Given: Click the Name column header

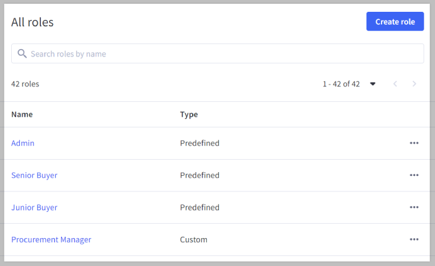Looking at the screenshot, I should (22, 114).
